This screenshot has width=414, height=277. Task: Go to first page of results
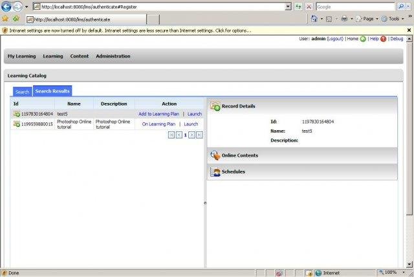click(171, 135)
